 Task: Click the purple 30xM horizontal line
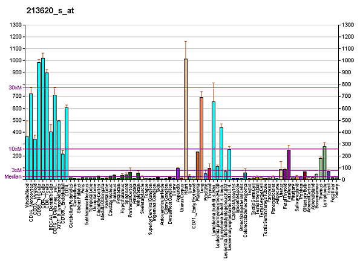181,88
